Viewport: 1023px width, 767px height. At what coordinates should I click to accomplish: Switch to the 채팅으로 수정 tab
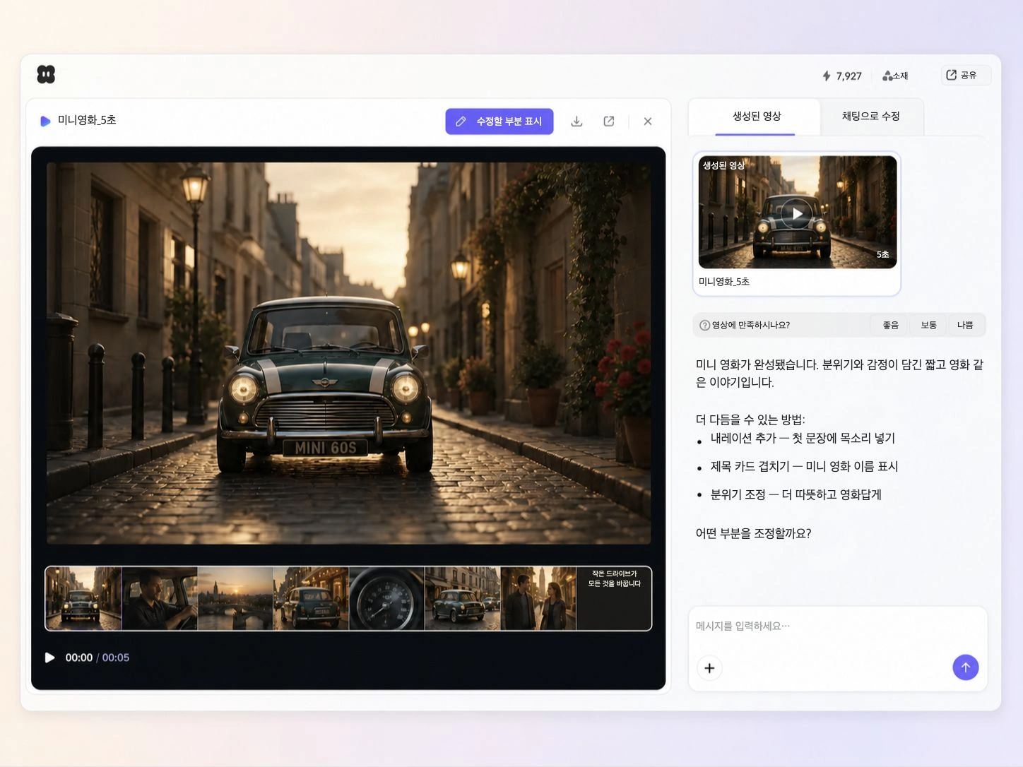[x=870, y=116]
